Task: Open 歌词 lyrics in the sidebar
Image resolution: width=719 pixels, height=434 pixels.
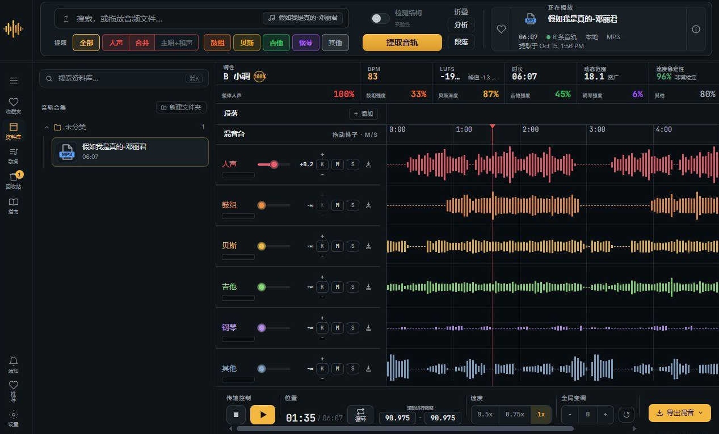Action: tap(14, 155)
